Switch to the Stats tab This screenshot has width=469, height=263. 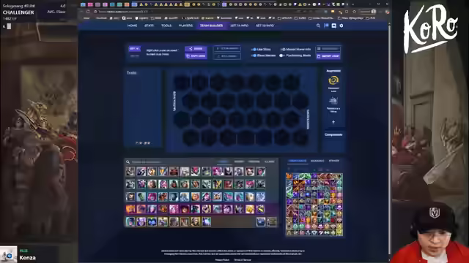[149, 26]
